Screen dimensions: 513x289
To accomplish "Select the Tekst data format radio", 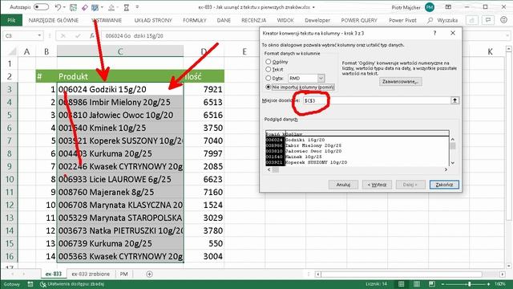I will tap(269, 69).
